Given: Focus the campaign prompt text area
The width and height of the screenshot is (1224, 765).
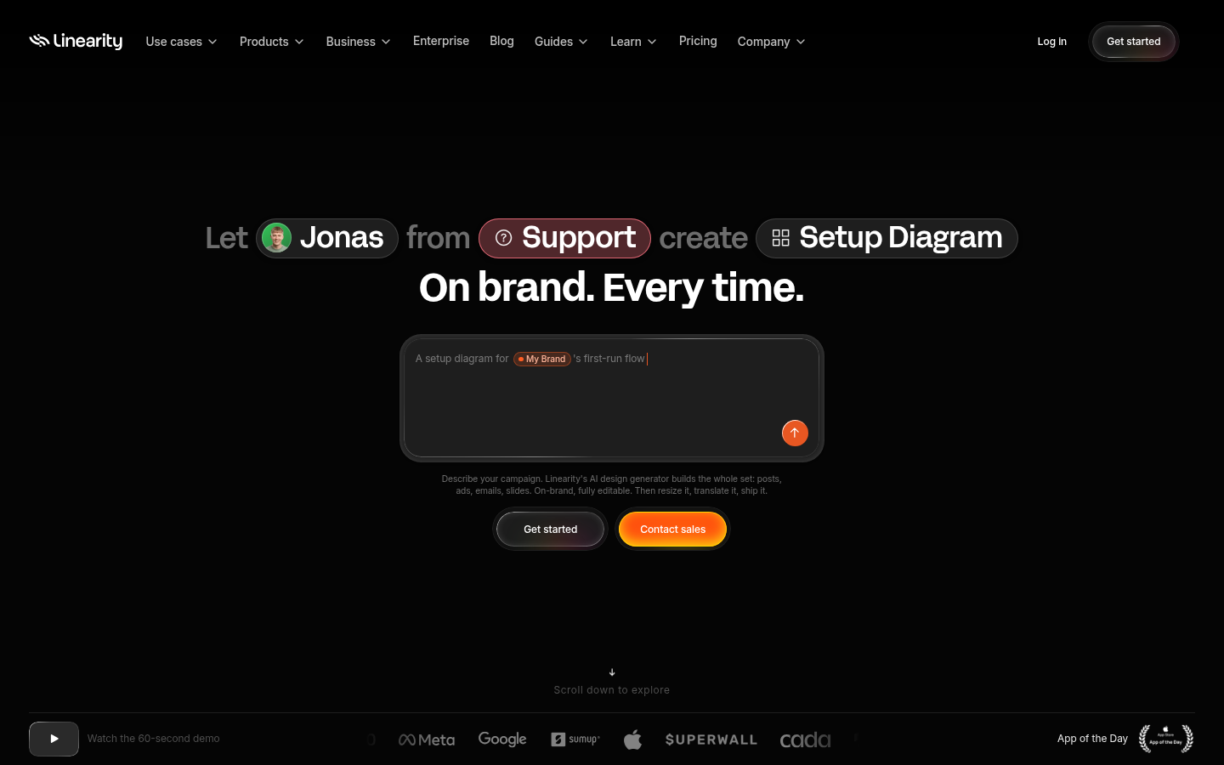Looking at the screenshot, I should pos(611,398).
